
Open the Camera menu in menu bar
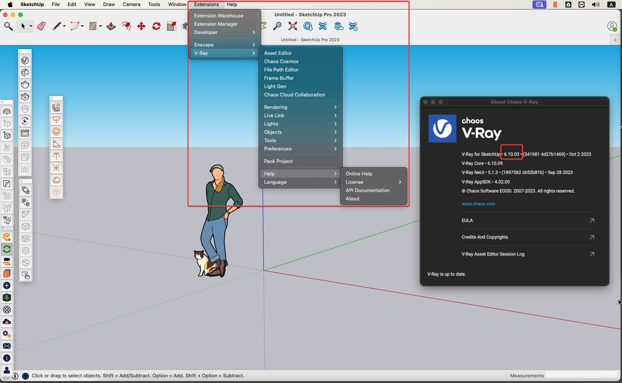tap(132, 5)
